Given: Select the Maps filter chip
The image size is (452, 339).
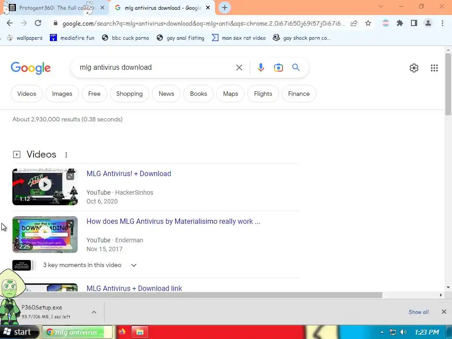Looking at the screenshot, I should tap(230, 94).
